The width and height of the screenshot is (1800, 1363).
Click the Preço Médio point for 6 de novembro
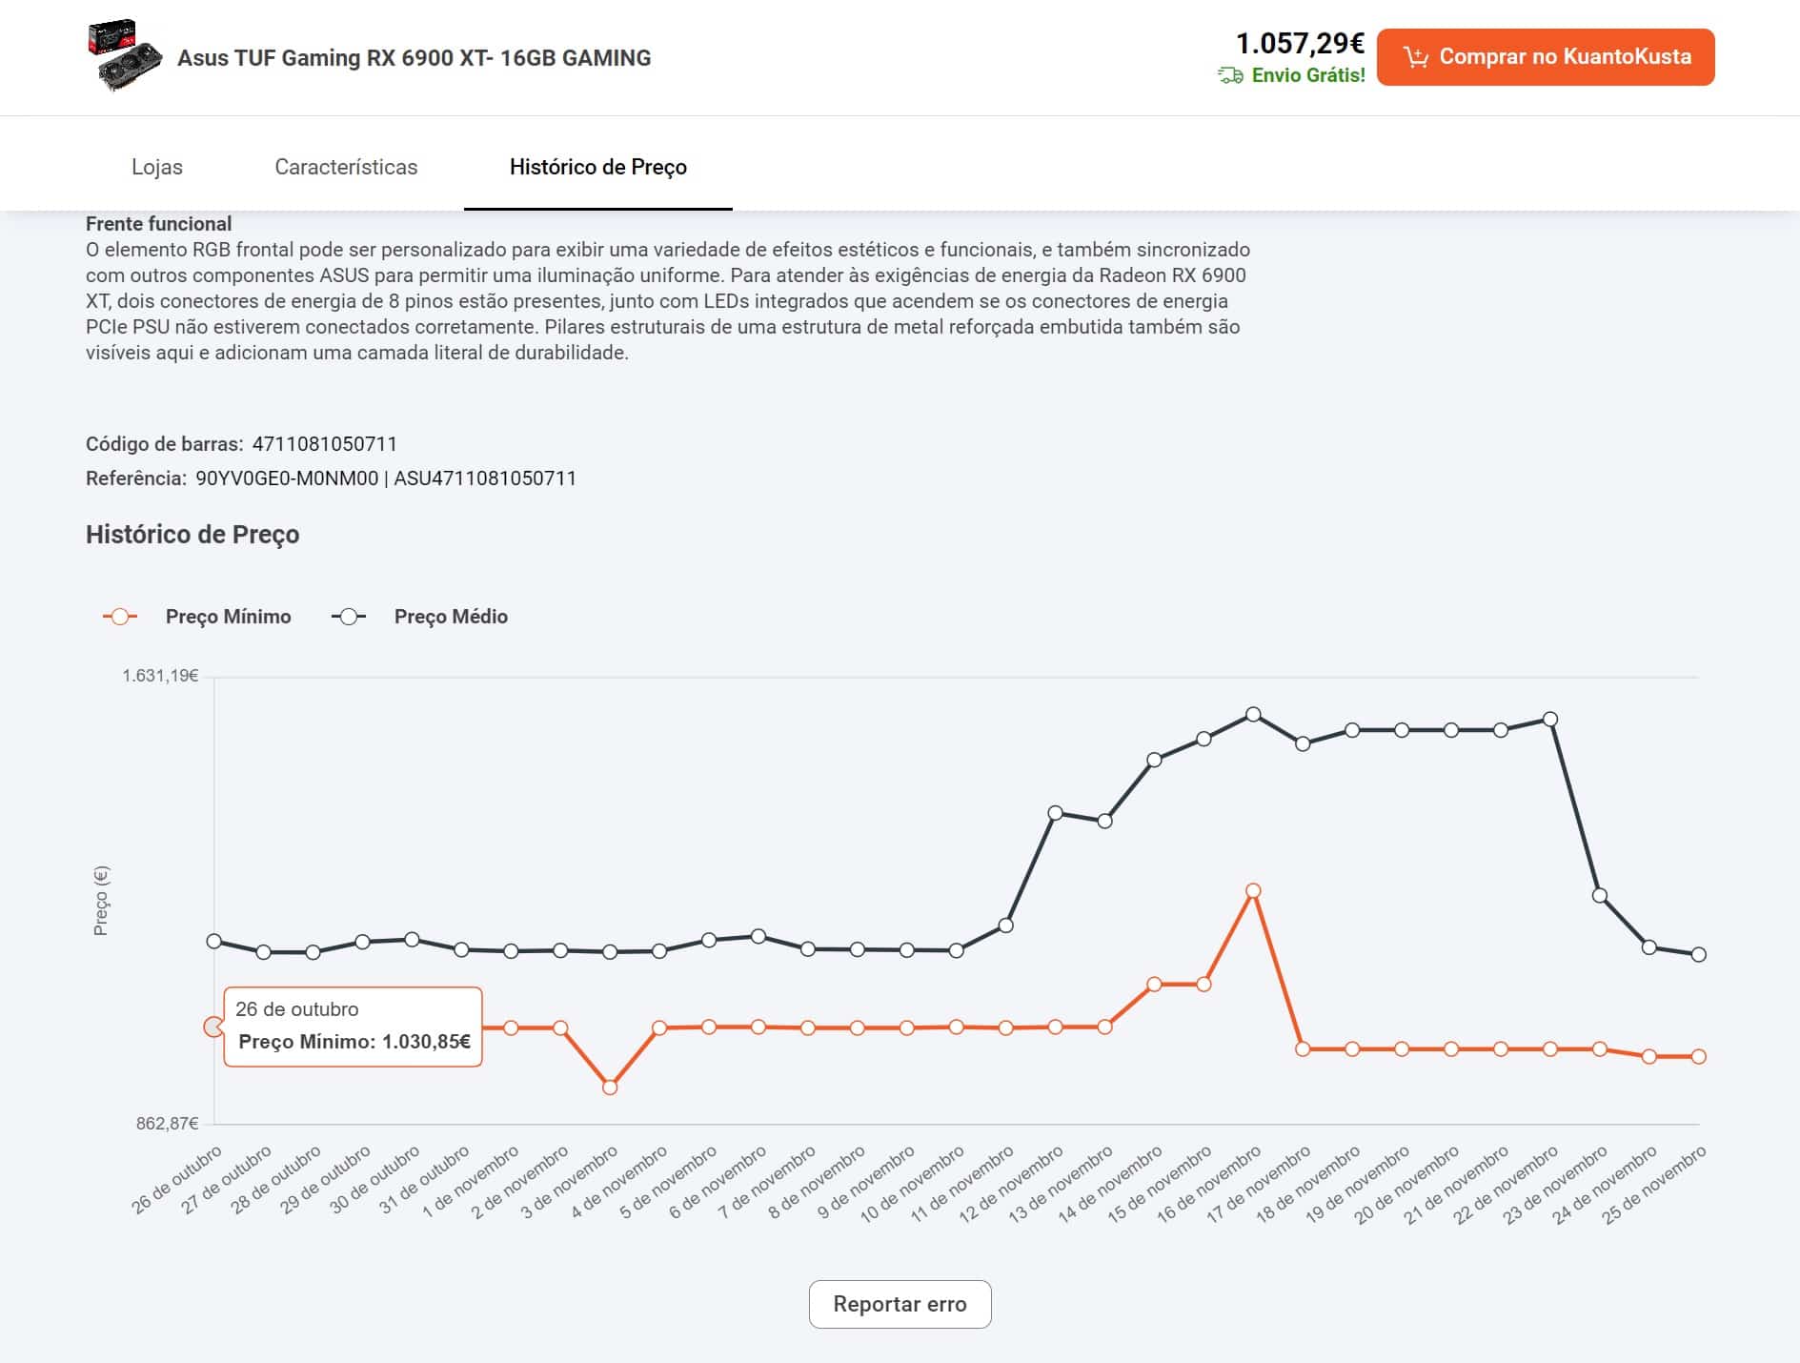[x=758, y=937]
